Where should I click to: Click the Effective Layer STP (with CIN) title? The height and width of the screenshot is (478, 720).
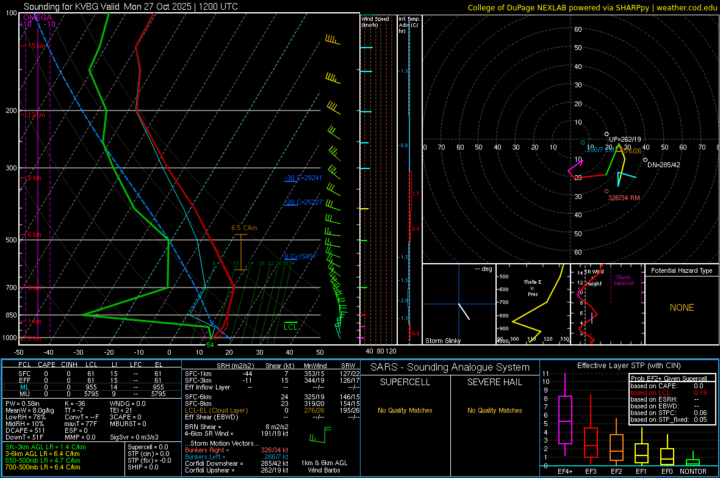tap(628, 366)
